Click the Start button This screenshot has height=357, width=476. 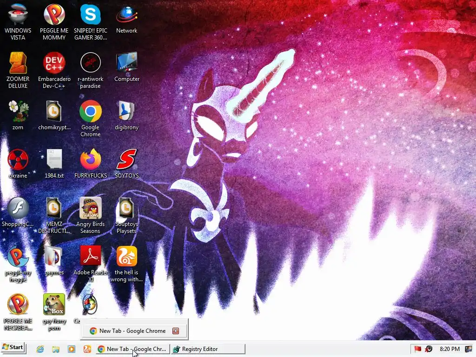[x=13, y=347]
